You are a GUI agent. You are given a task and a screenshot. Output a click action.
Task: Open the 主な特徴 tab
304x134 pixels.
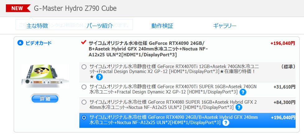(37, 26)
